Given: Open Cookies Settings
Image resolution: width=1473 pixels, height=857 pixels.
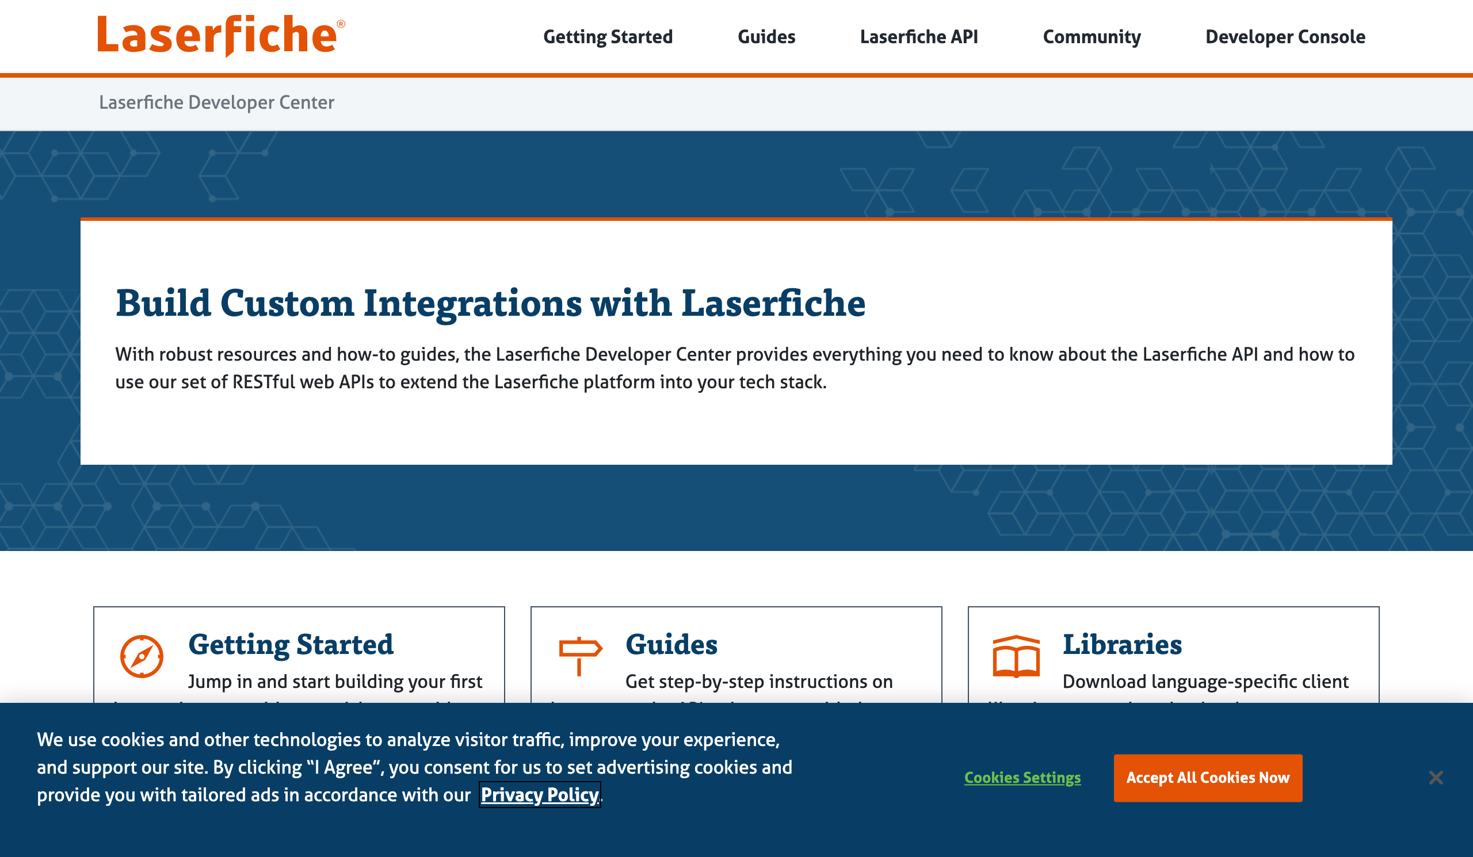Looking at the screenshot, I should (1022, 778).
